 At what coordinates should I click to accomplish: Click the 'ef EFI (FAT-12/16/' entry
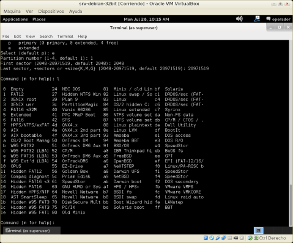[x=179, y=161]
